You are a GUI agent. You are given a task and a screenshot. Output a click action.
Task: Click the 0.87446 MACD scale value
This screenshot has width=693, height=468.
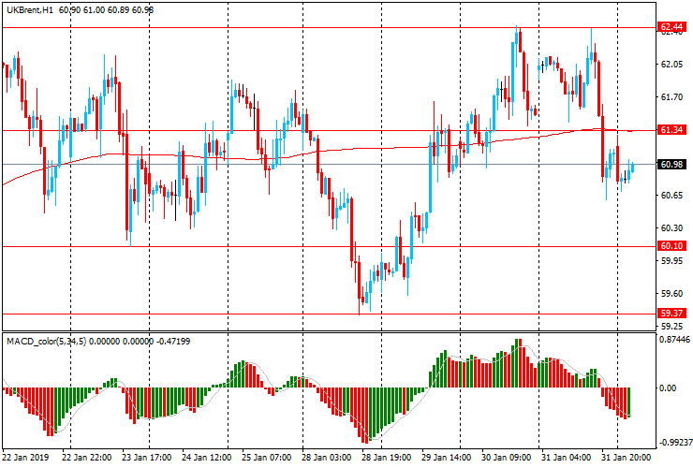(x=673, y=340)
